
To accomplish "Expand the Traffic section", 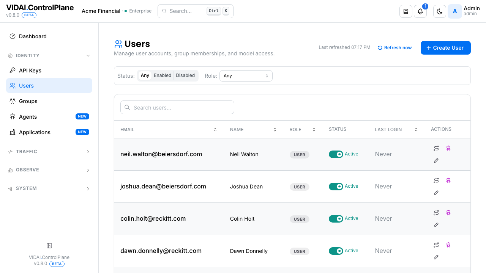I will click(49, 152).
